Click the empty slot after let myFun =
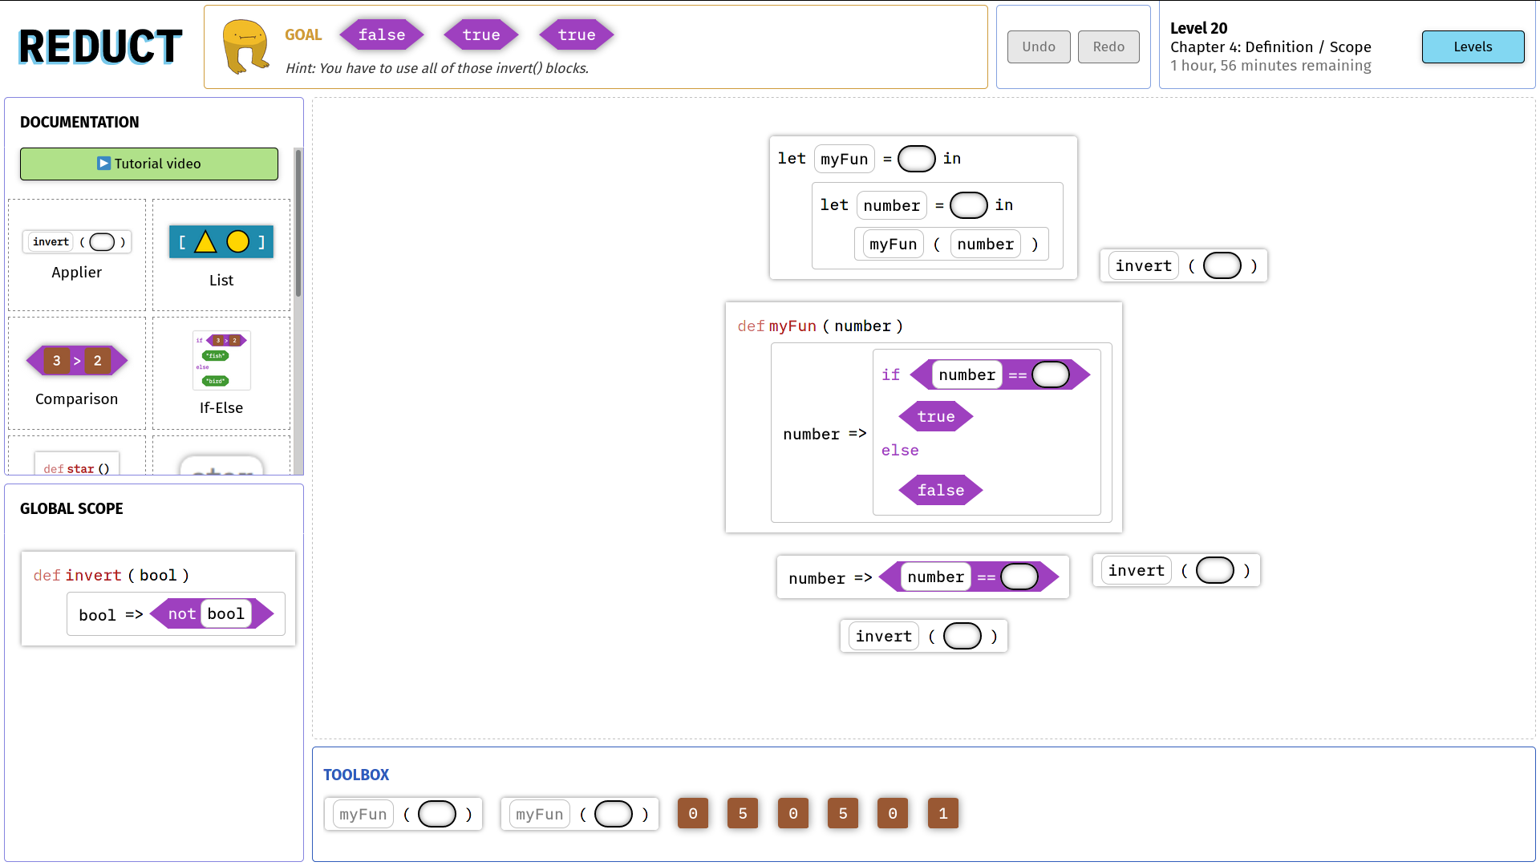 point(916,159)
